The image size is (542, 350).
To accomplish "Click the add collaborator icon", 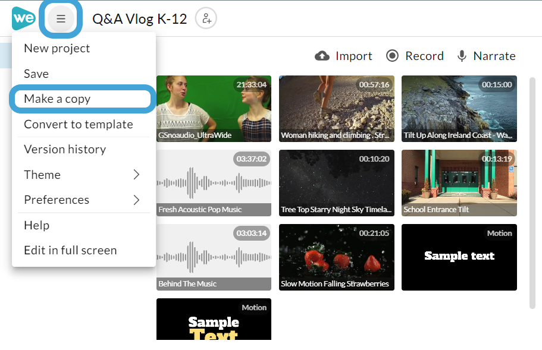I will 205,18.
